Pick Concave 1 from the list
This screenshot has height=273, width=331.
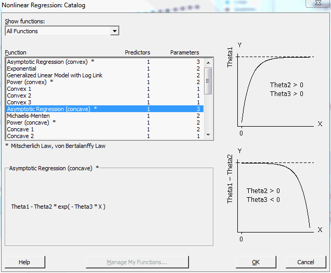tap(21, 129)
